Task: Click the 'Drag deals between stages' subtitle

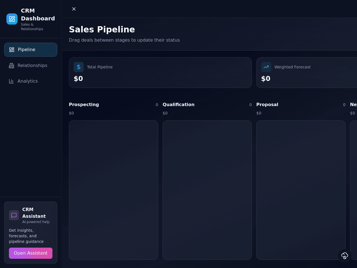Action: click(x=124, y=40)
